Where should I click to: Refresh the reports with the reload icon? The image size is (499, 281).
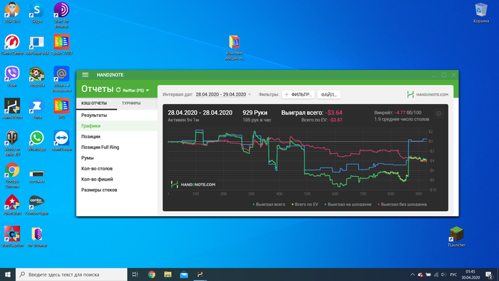click(118, 90)
